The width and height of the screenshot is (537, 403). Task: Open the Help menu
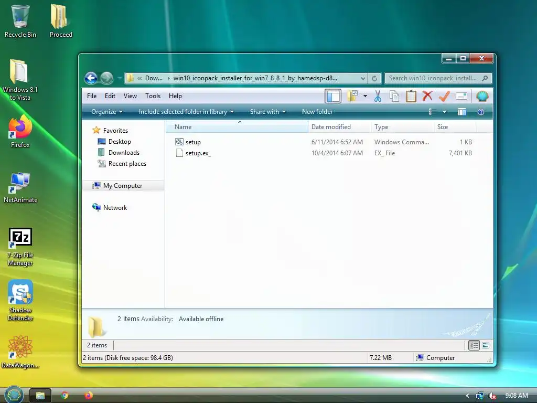tap(175, 96)
